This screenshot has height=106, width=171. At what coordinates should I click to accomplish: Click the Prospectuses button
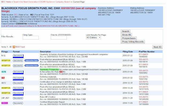pos(129,38)
